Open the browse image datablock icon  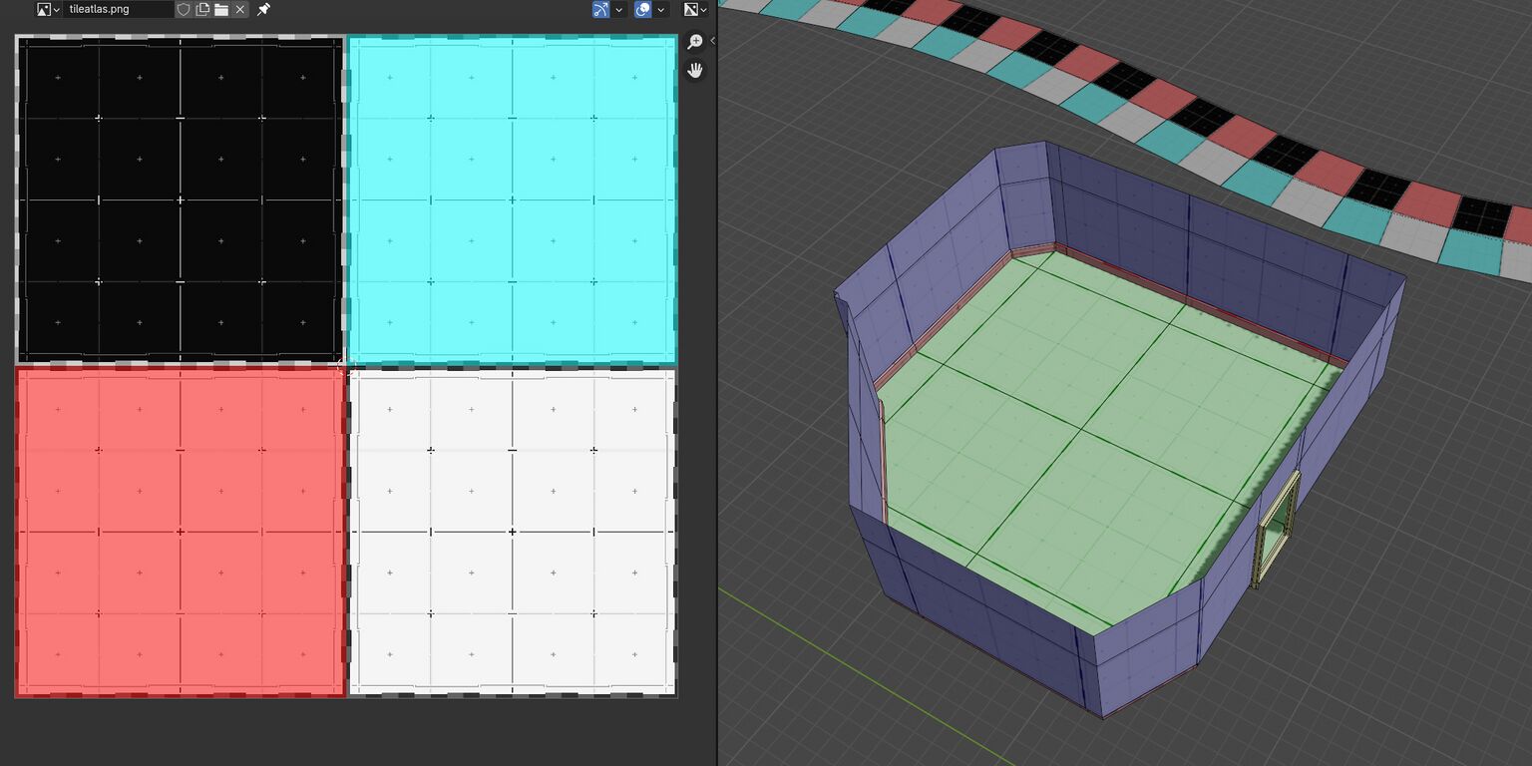[x=44, y=9]
